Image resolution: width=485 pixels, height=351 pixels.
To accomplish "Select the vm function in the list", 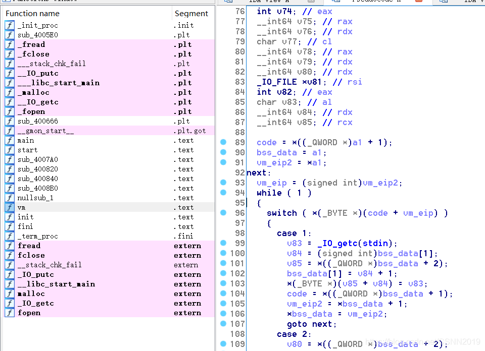I will pyautogui.click(x=109, y=207).
